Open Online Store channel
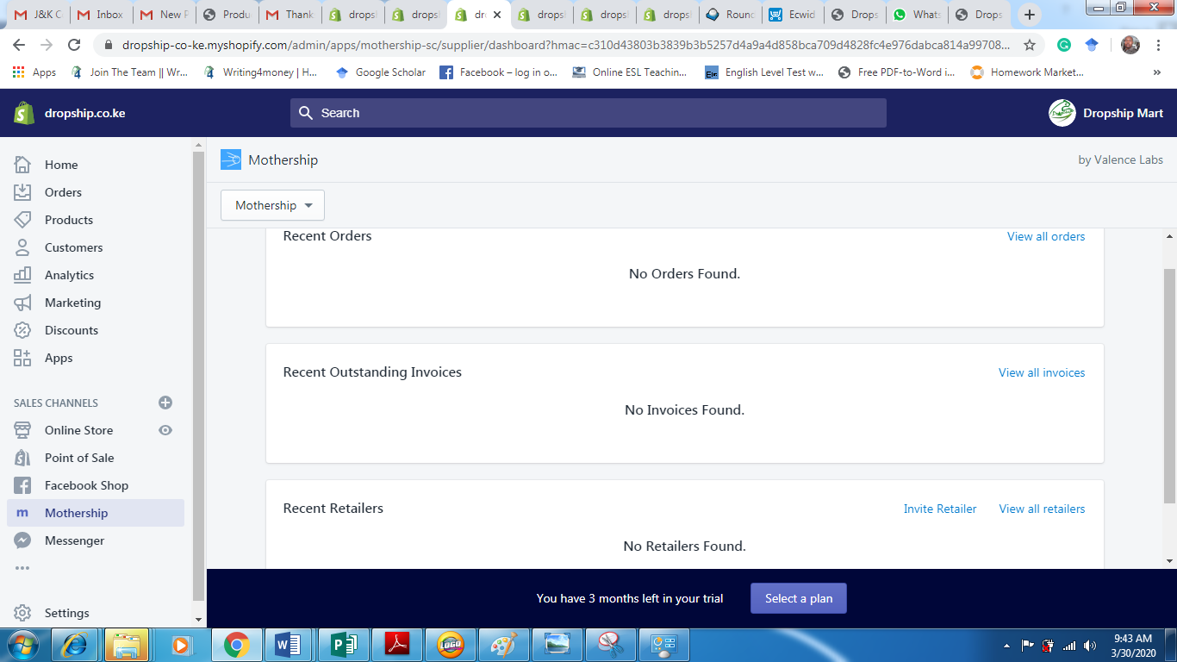Viewport: 1177px width, 662px height. click(x=78, y=430)
